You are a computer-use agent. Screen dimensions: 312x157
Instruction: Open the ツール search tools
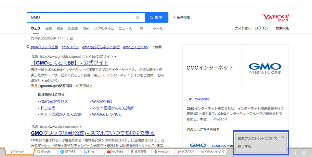pos(158,29)
